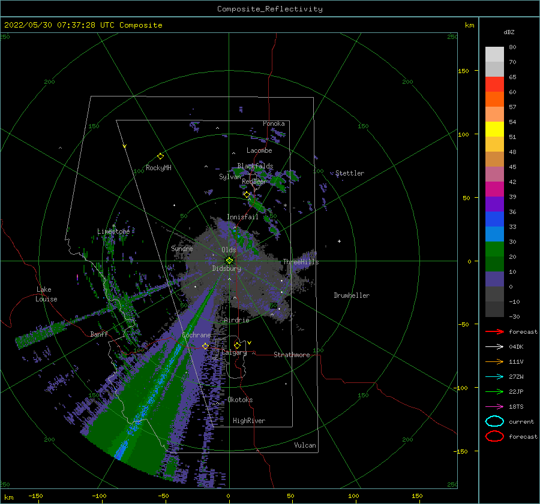
Task: Select the white asterisk marker east of Innisfail
Action: [285, 206]
